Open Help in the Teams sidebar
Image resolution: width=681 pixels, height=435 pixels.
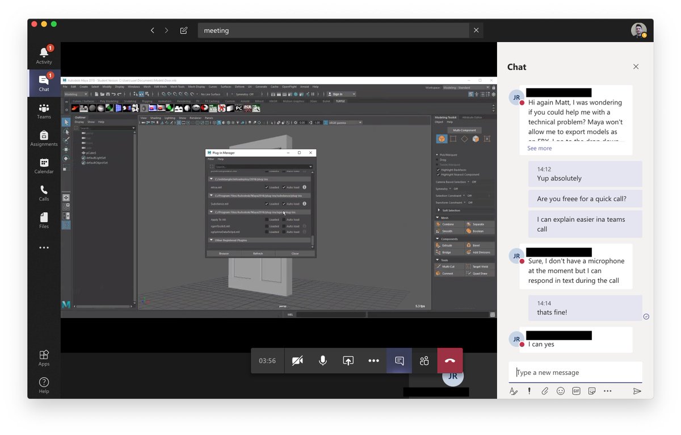[x=44, y=385]
